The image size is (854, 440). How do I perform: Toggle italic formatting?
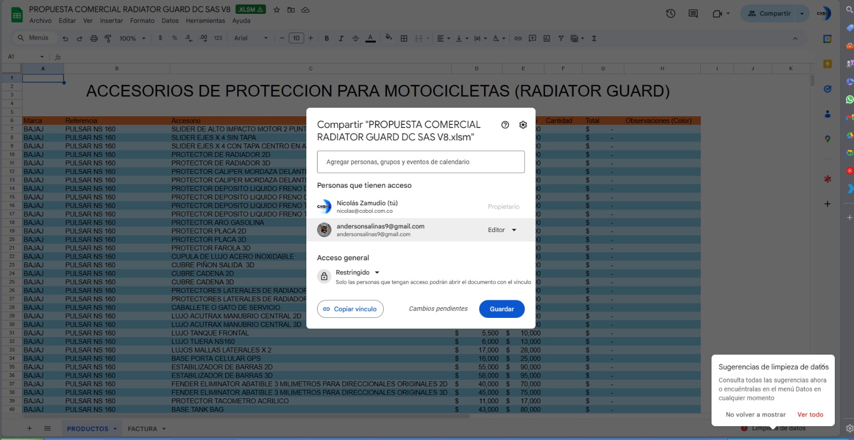tap(341, 38)
